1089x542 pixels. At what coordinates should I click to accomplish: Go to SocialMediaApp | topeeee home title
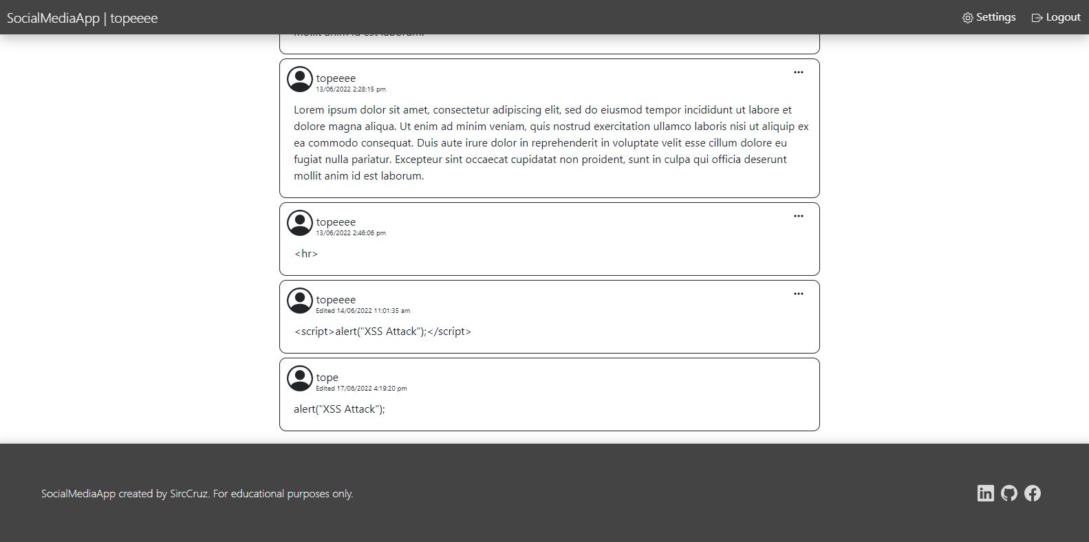click(x=83, y=18)
